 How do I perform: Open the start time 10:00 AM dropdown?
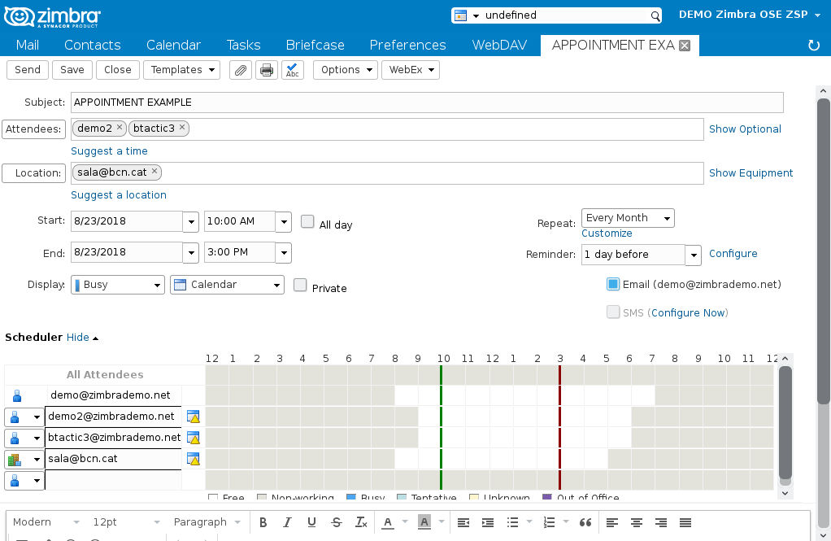(284, 222)
